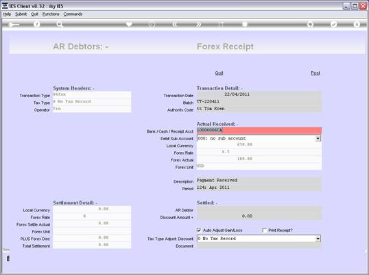Click the heart favorites toolbar icon

pos(129,24)
